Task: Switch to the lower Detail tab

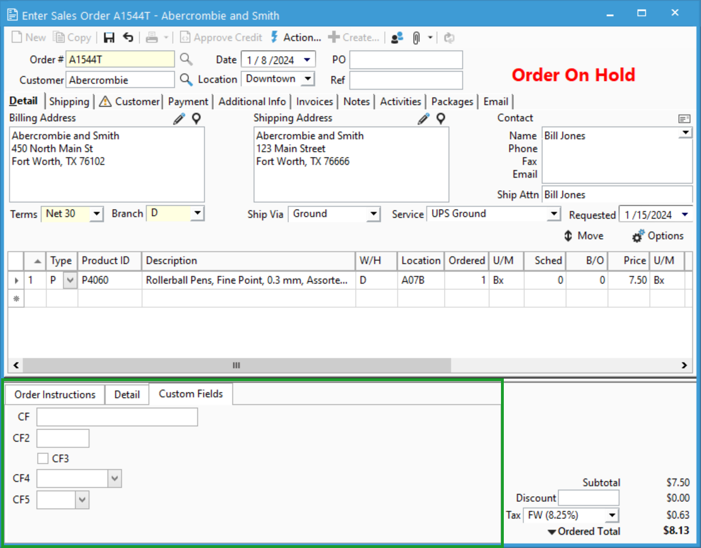Action: 127,395
